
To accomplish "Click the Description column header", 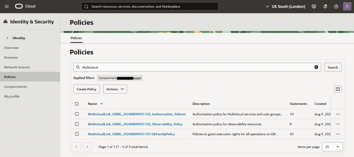I will point(201,104).
